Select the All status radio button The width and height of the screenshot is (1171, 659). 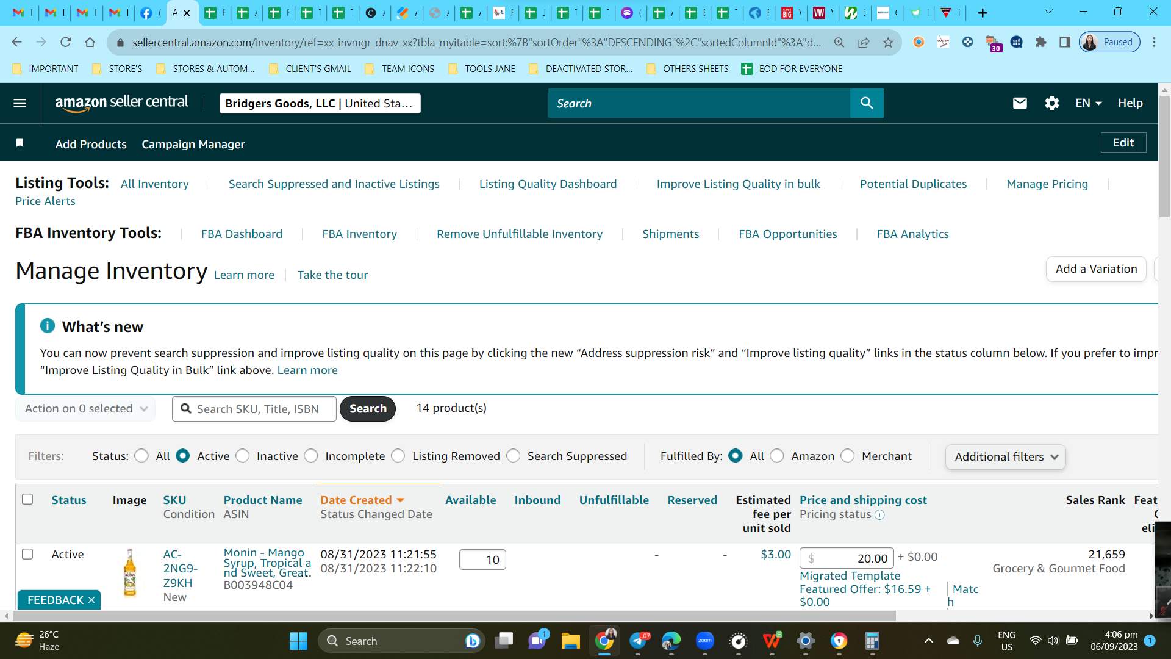[141, 456]
